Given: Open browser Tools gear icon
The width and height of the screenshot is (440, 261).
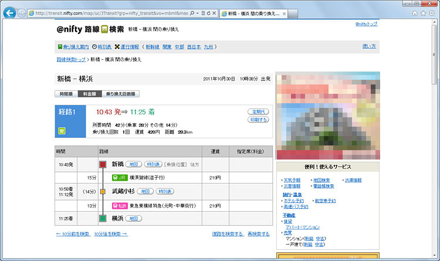Looking at the screenshot, I should tap(432, 13).
